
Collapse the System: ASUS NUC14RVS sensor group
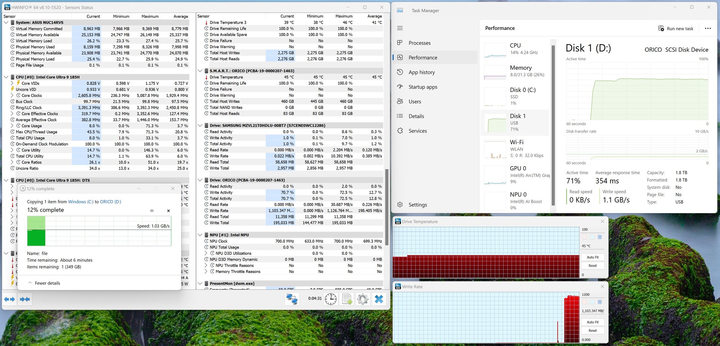pos(6,22)
